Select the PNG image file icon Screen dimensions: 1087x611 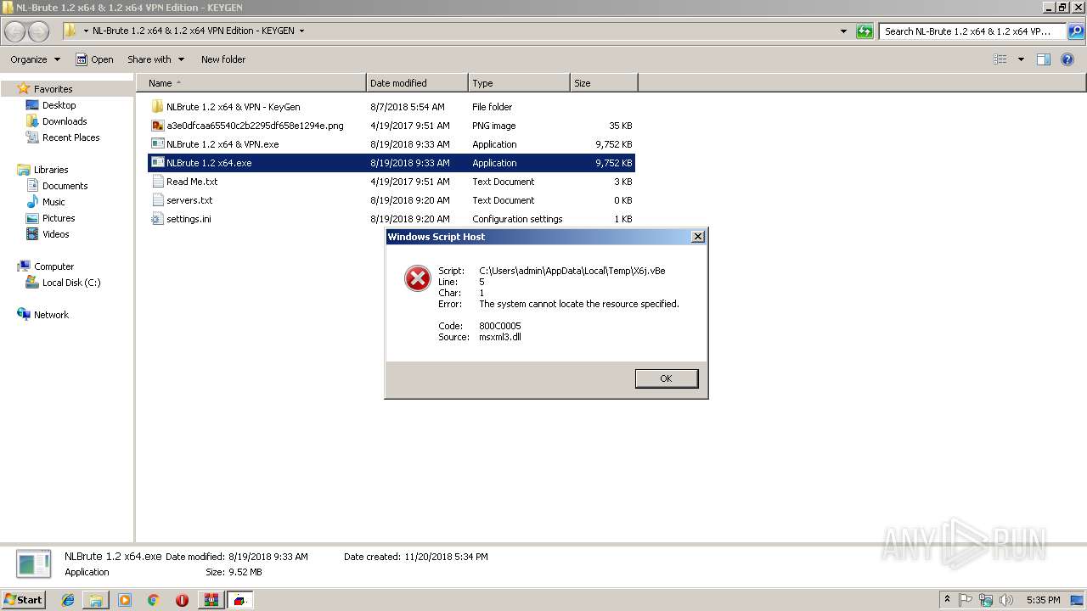click(x=157, y=126)
